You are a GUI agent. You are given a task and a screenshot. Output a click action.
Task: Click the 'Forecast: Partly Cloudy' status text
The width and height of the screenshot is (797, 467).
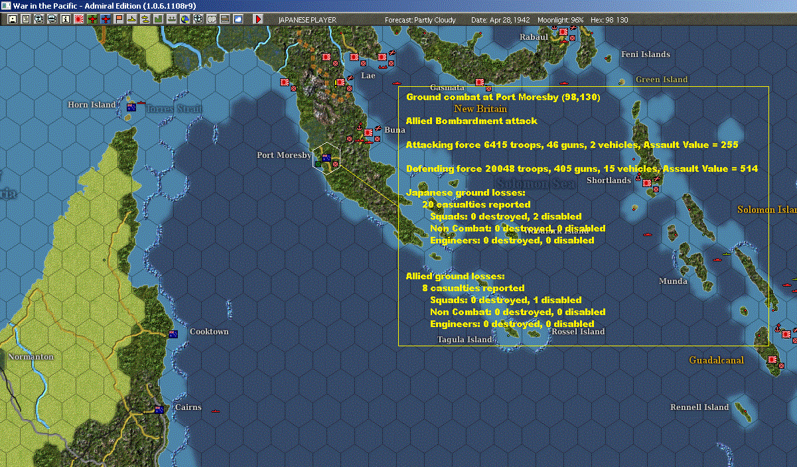pos(421,20)
